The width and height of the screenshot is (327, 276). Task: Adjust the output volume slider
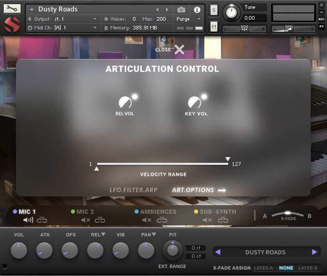coord(293,29)
